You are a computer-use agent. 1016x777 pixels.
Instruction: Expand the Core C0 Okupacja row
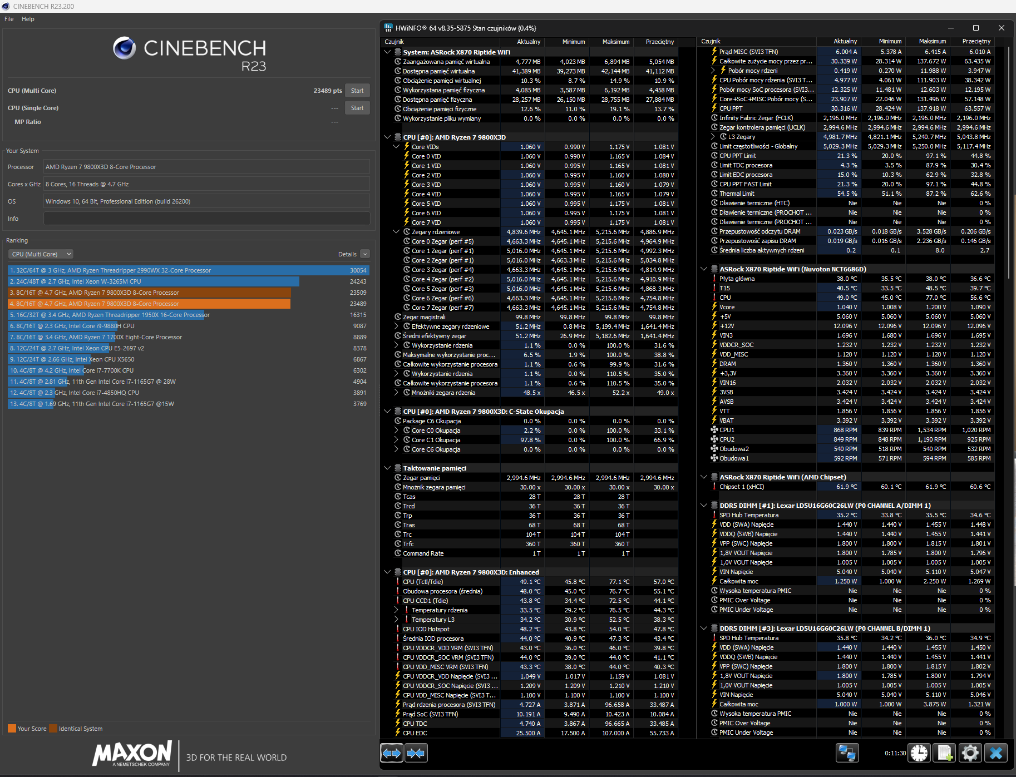(x=396, y=430)
